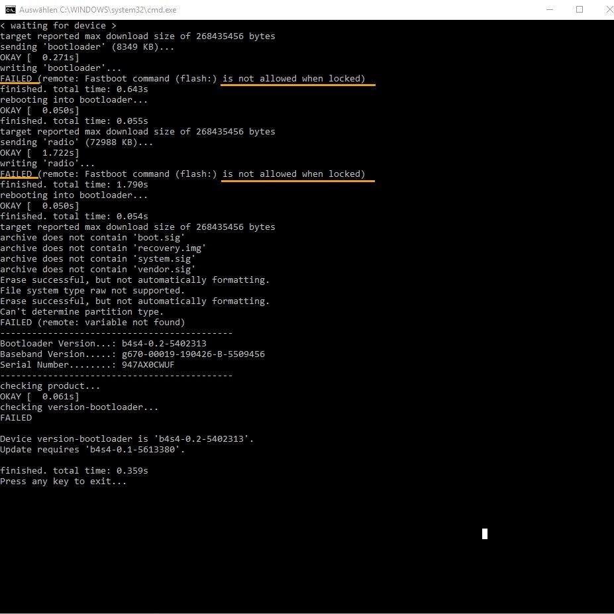Click "archive does not contain 'boot.sig'" line

pyautogui.click(x=93, y=237)
